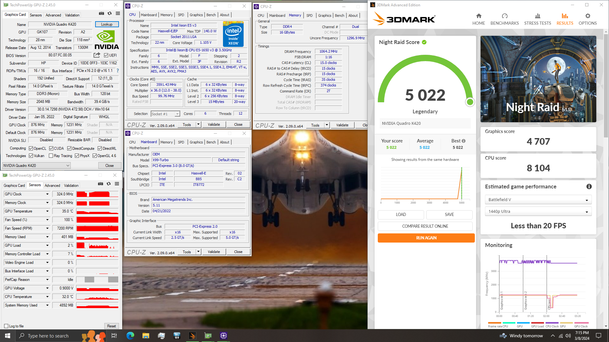Open Bench tab in top-left CPU-Z window

pyautogui.click(x=211, y=15)
